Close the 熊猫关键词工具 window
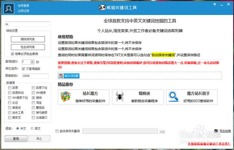234x150 pixels. coord(228,4)
